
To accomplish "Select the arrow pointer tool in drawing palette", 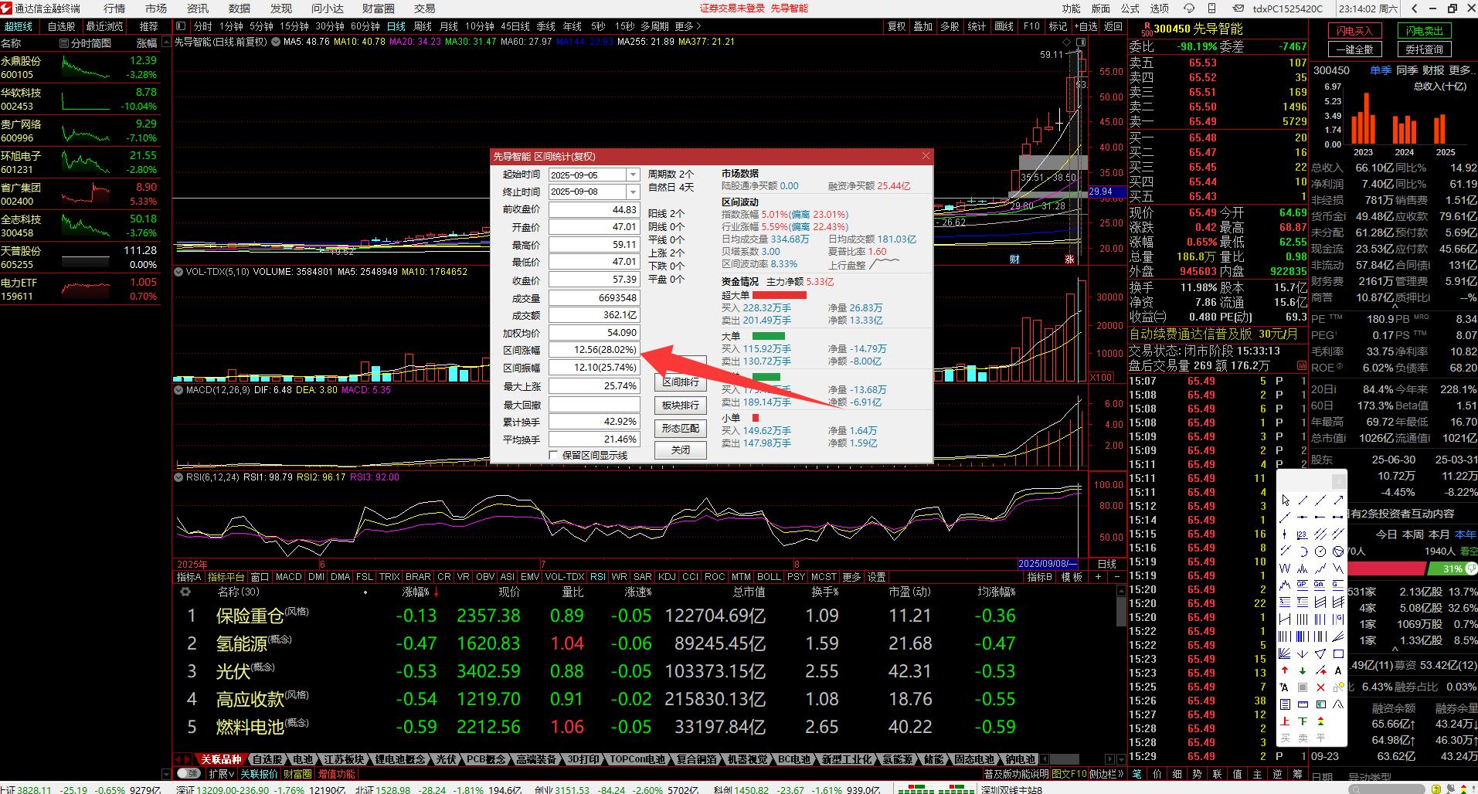I will click(1285, 500).
